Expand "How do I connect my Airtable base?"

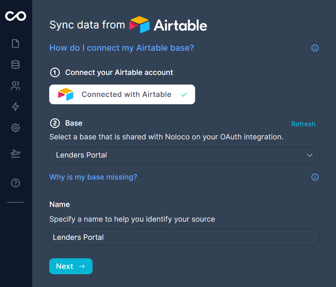pos(122,48)
